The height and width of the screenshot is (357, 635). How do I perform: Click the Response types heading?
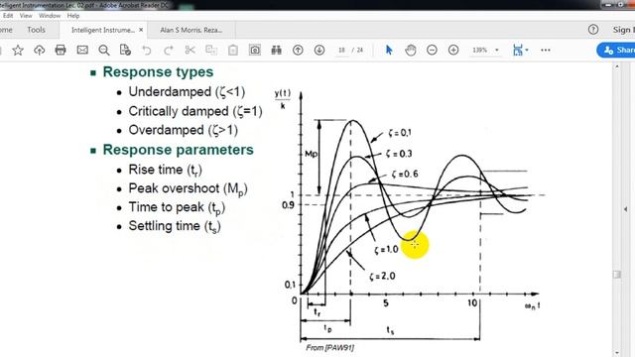(x=158, y=72)
